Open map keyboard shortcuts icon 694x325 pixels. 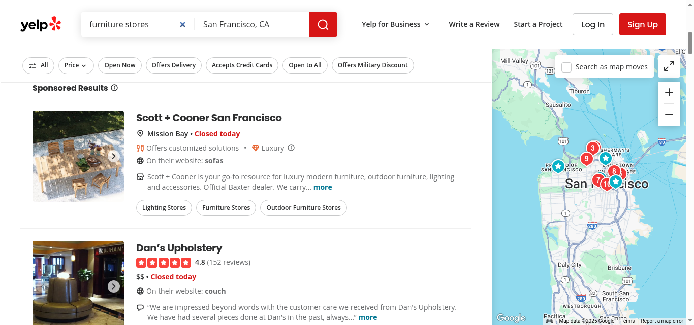coord(549,321)
